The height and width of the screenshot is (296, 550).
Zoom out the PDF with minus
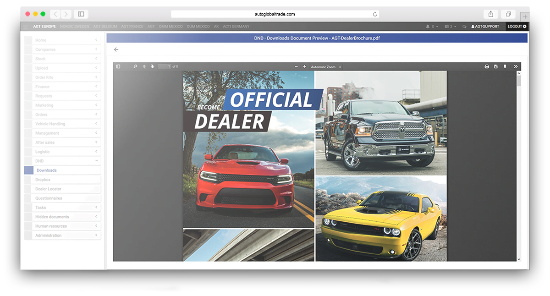point(297,66)
